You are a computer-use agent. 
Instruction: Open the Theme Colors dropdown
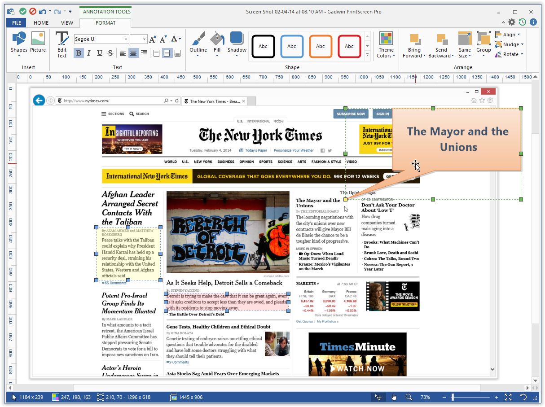[386, 45]
